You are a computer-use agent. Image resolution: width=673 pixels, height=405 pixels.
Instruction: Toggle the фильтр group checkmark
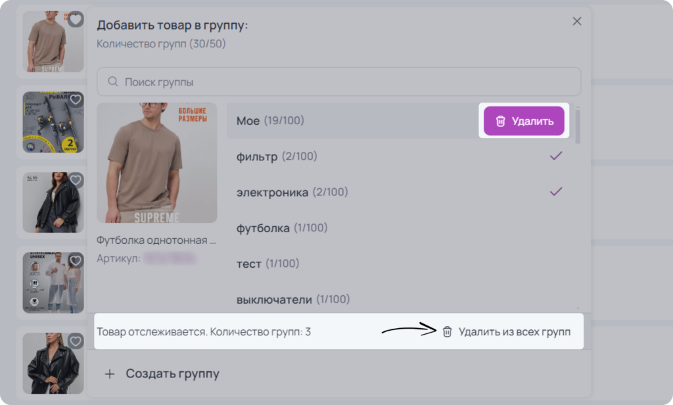pos(556,156)
